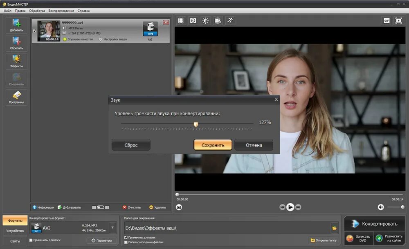Expand the AVI format dropdown arrow
The image size is (409, 249).
pyautogui.click(x=112, y=228)
